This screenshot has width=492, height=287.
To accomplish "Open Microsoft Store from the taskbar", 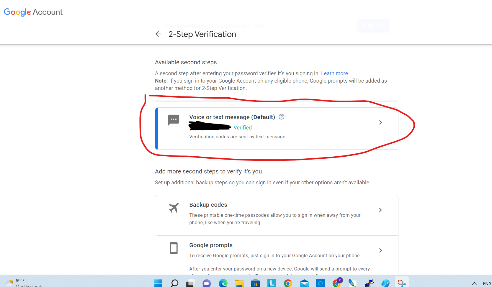I will 255,283.
